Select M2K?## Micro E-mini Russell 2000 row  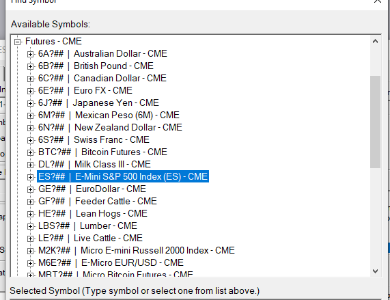[137, 251]
